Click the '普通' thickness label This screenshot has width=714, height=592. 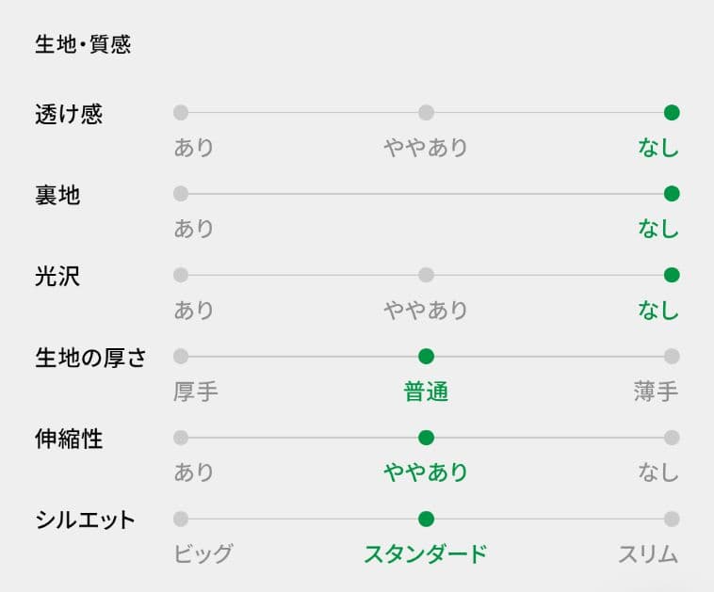click(x=426, y=392)
